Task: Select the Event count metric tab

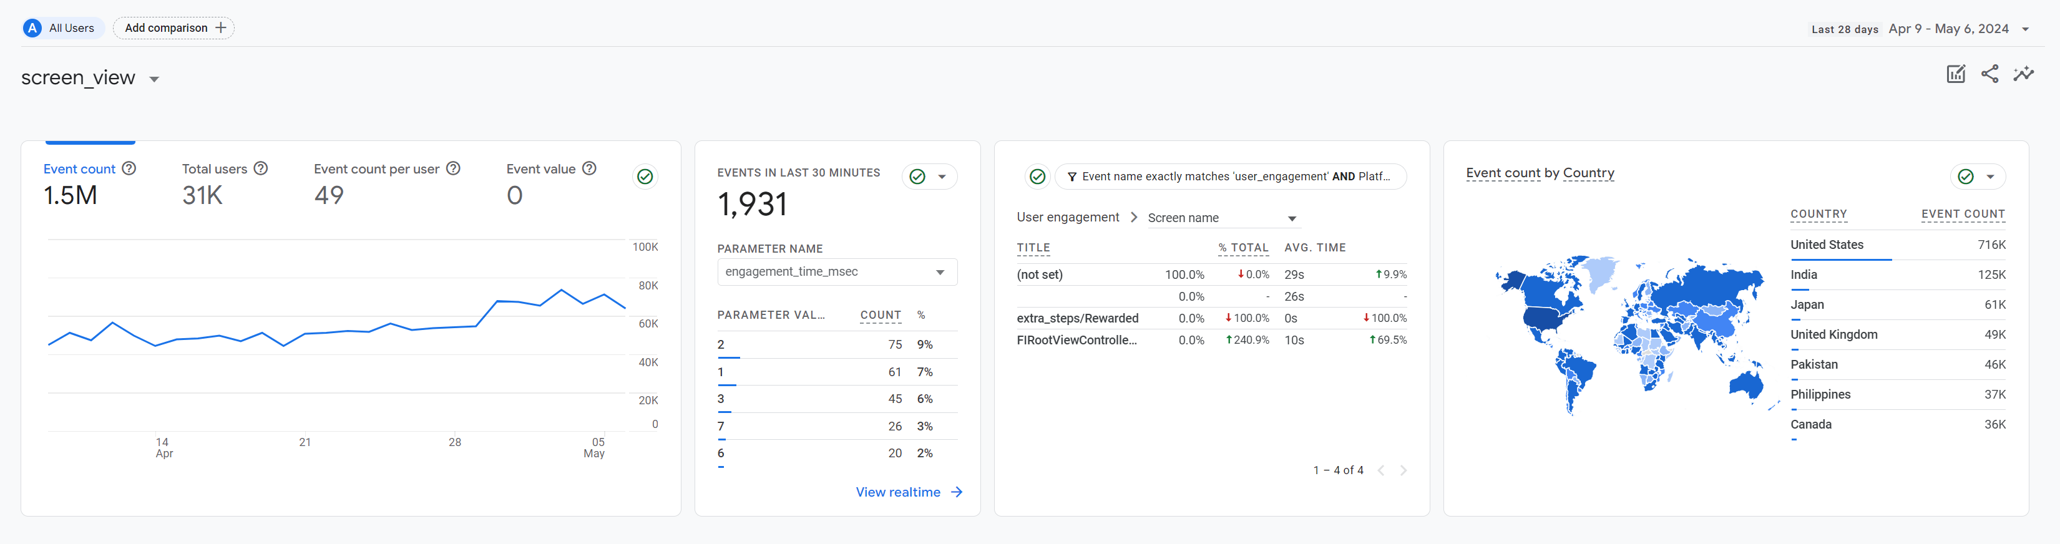Action: (90, 184)
